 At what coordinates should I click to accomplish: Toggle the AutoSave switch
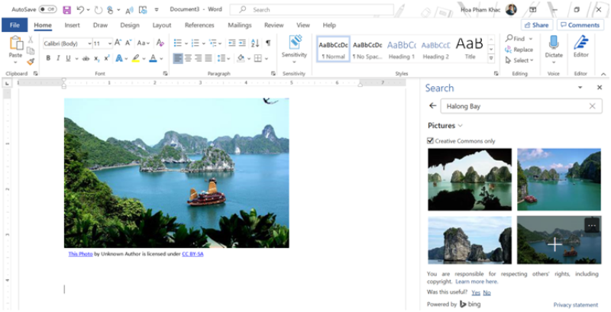[47, 10]
